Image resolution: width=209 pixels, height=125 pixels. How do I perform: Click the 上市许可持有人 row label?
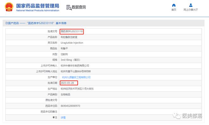pos(49,66)
